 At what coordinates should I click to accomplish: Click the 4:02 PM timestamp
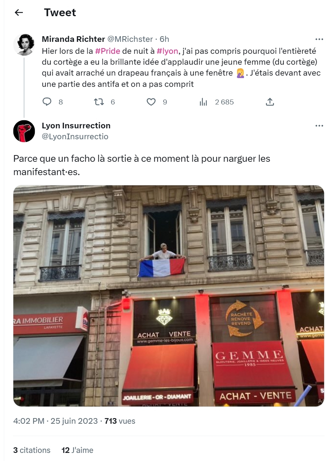coord(29,421)
